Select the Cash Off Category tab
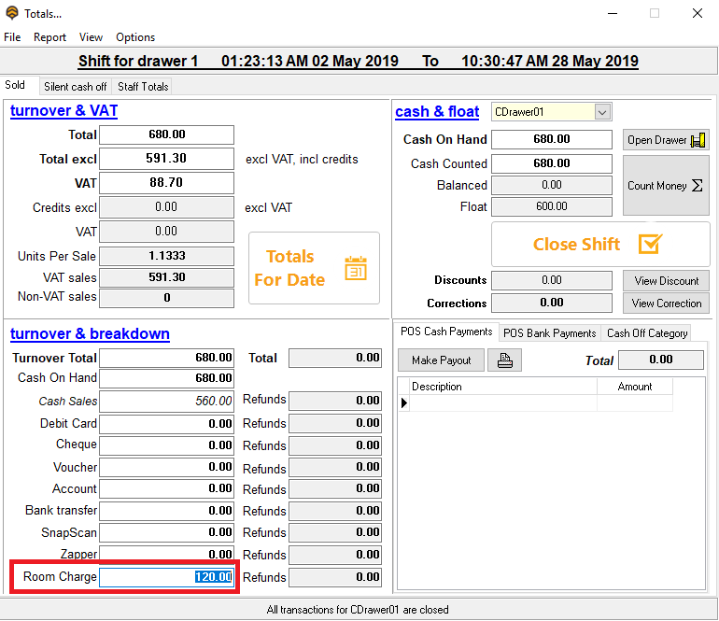Viewport: 719px width, 621px height. [647, 332]
